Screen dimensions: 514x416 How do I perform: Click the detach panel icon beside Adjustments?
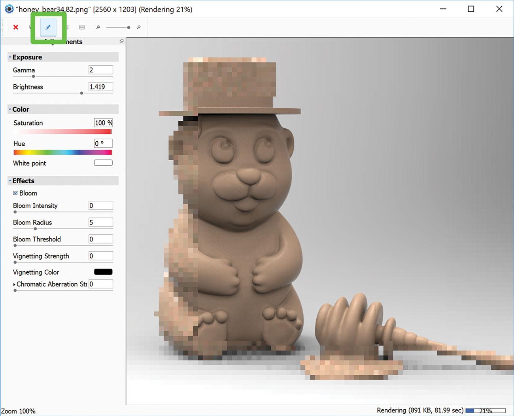[x=121, y=41]
